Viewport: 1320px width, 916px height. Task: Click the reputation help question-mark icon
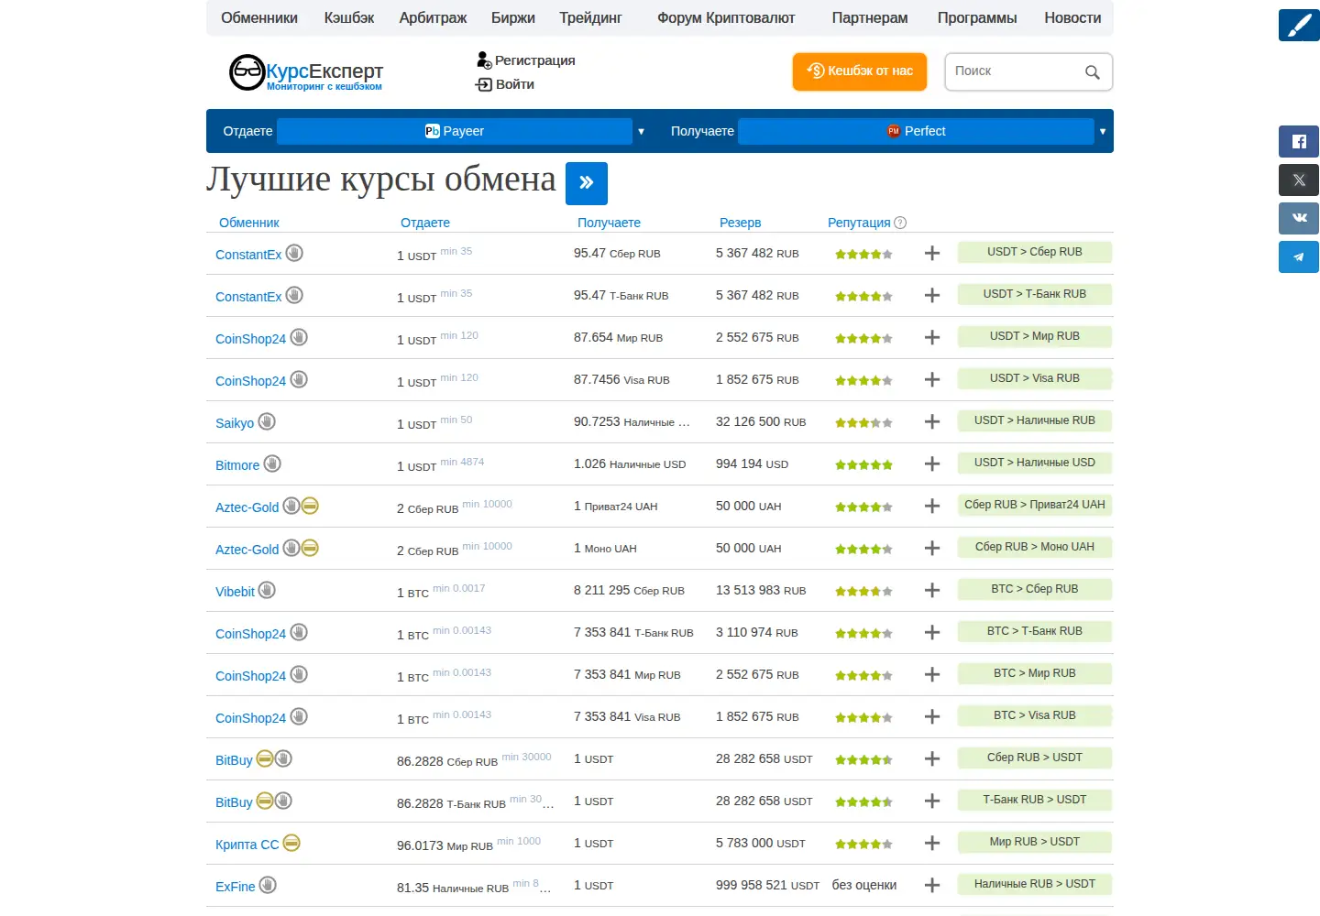[x=900, y=223]
